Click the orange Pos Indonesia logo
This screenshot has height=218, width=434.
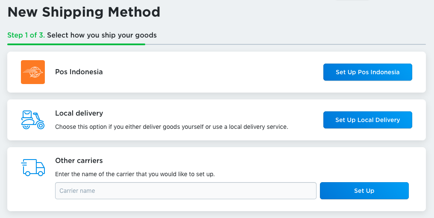coord(33,72)
